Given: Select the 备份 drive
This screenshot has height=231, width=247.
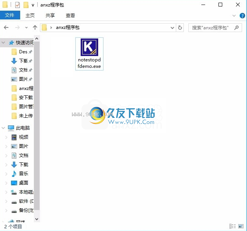Looking at the screenshot, I should (22, 210).
